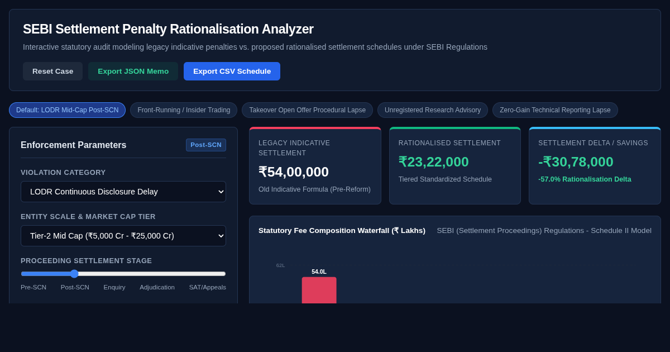The height and width of the screenshot is (352, 670).
Task: Click the Post-SCN slider stage label
Action: (75, 287)
